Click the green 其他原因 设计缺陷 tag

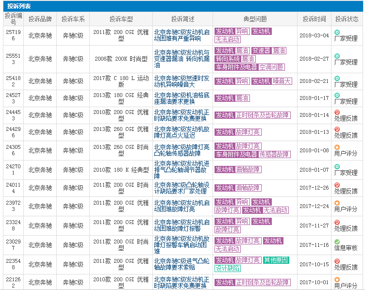point(276,260)
